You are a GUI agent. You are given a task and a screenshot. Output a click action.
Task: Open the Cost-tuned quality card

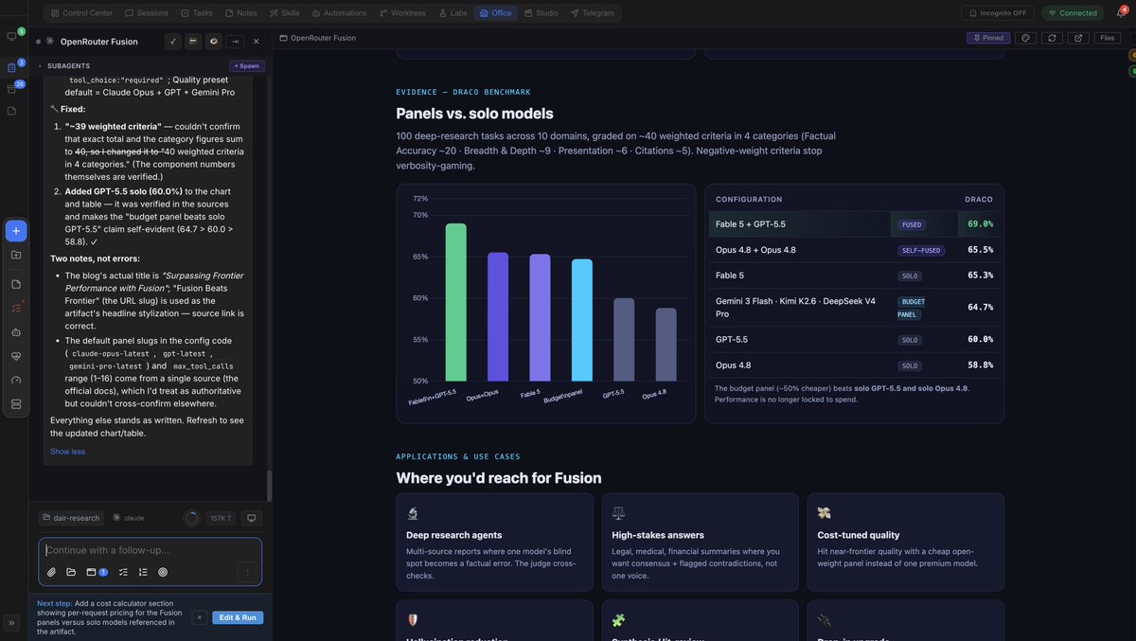pos(906,543)
